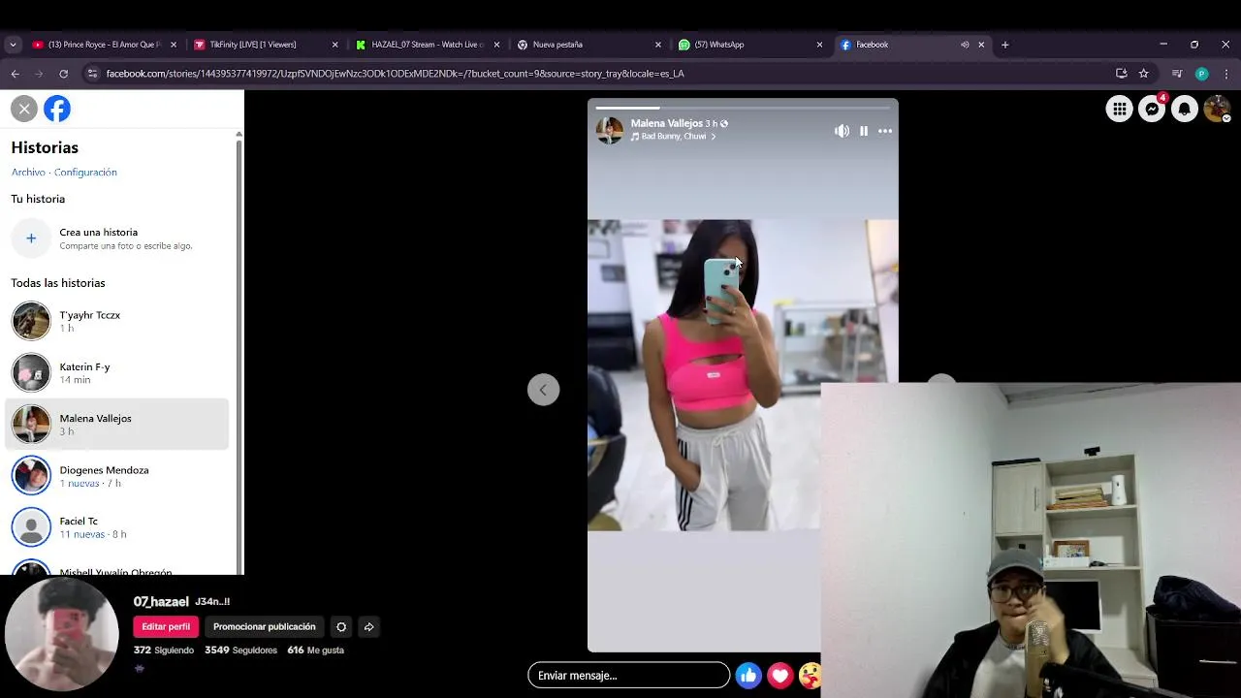Click the story progress bar
Viewport: 1241px width, 698px height.
(x=743, y=107)
